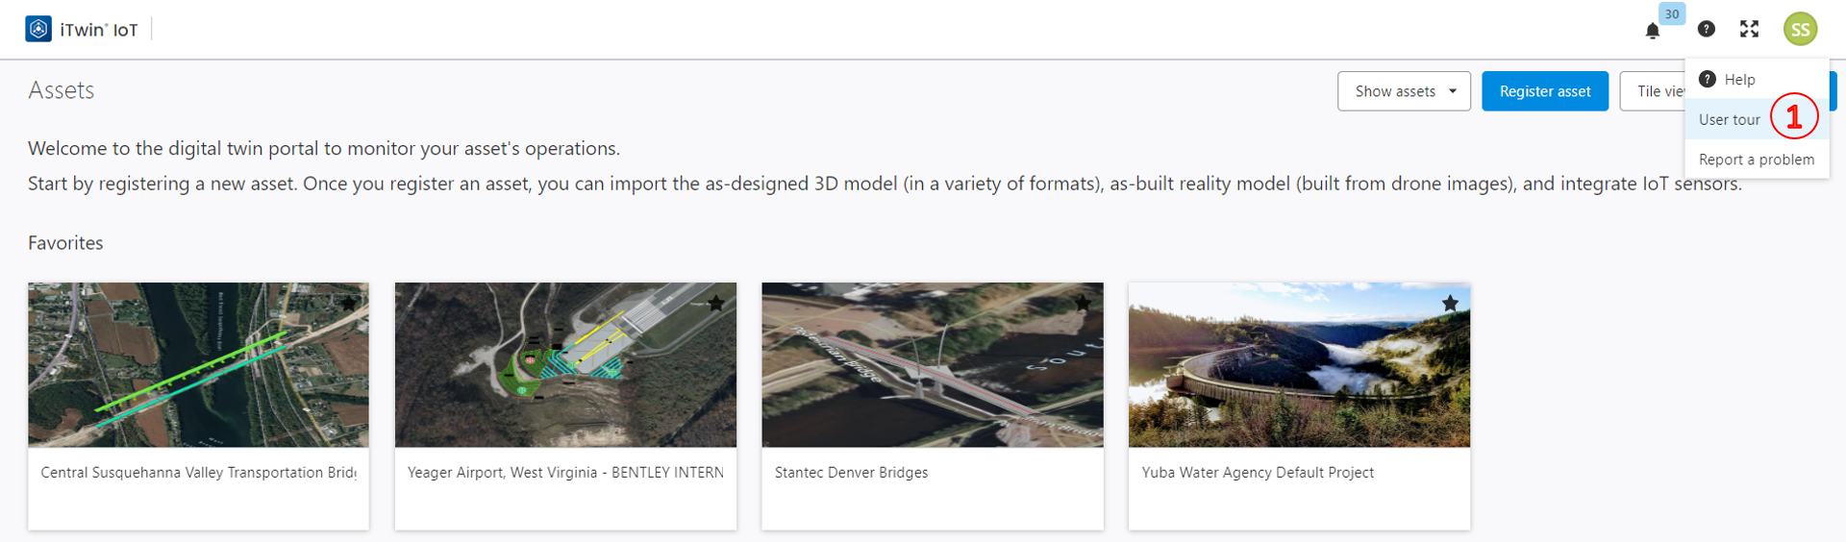The height and width of the screenshot is (542, 1846).
Task: Toggle the favorite star on Stantec Denver Bridges
Action: (1083, 304)
